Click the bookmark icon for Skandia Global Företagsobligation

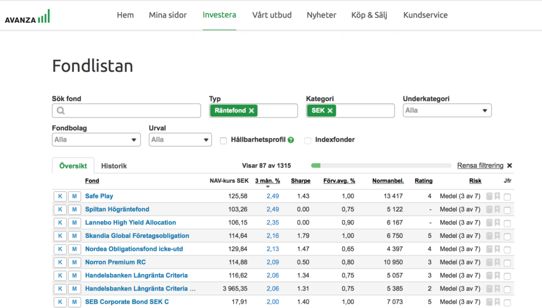tap(497, 236)
